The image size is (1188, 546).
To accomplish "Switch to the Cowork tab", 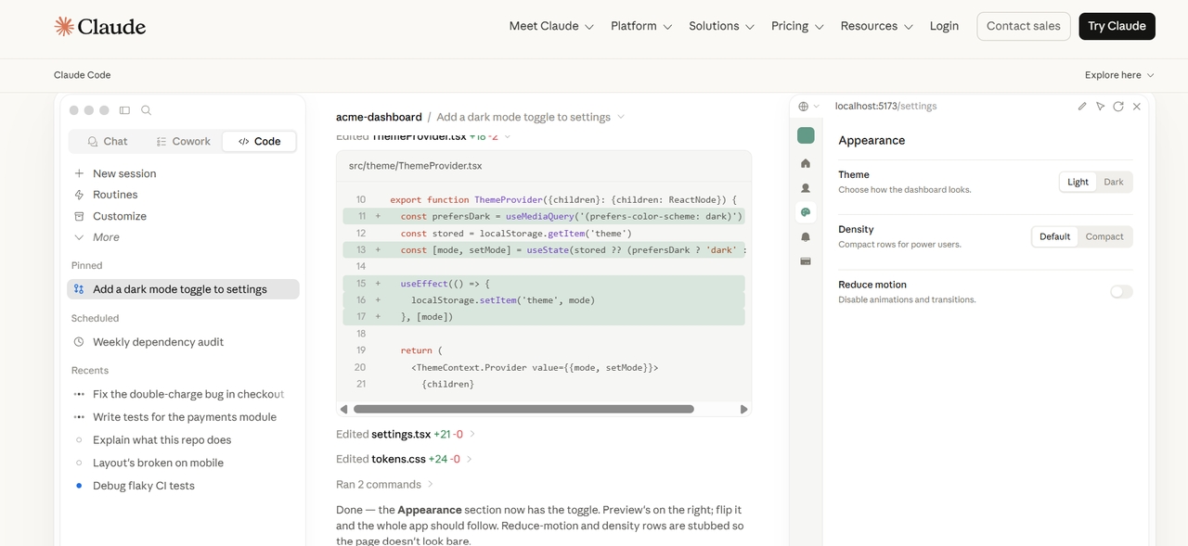I will pos(184,141).
